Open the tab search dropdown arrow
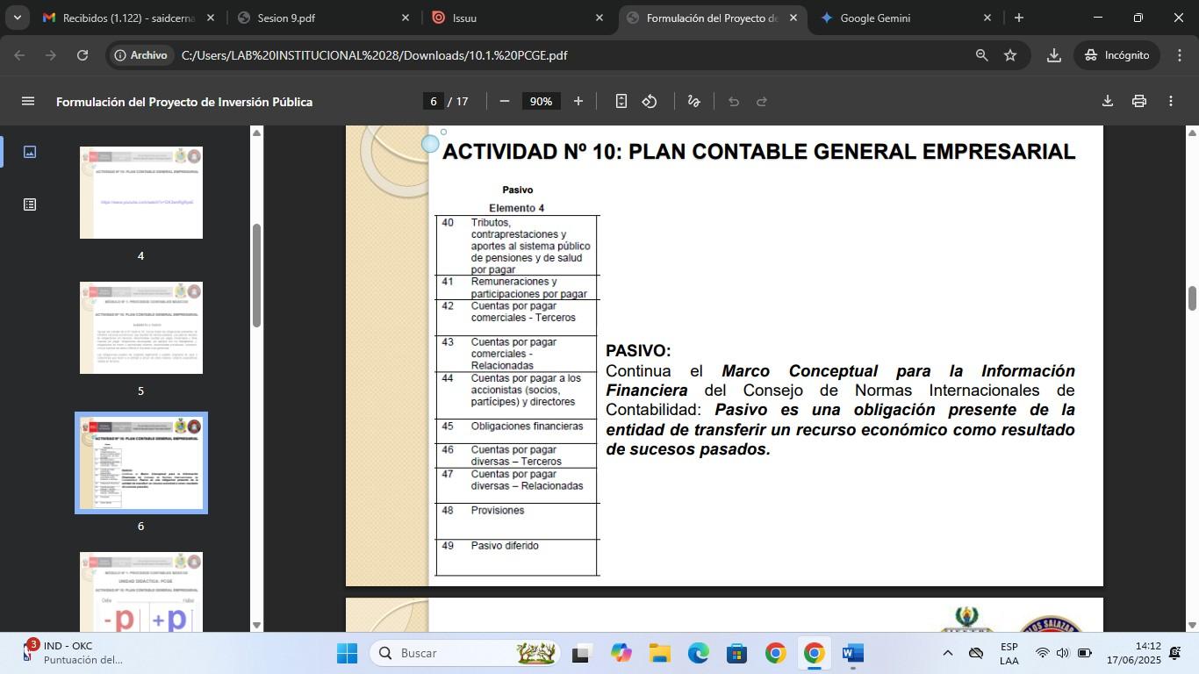This screenshot has width=1199, height=674. coord(17,18)
